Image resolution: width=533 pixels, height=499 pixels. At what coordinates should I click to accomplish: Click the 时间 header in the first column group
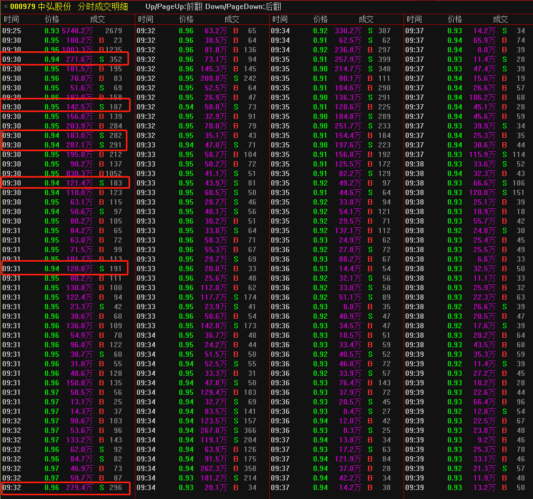[12, 20]
